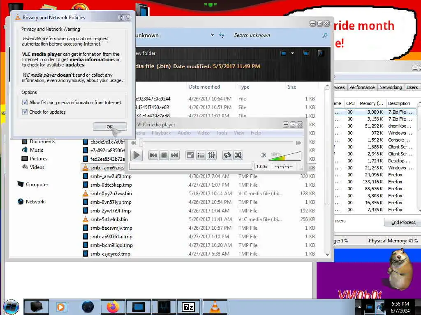This screenshot has height=315, width=421.
Task: Open the Explorer view options dropdown arrow
Action: coord(292,53)
